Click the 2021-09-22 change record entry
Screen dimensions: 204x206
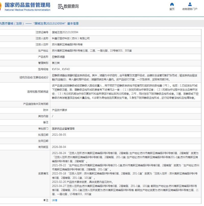click(125, 167)
